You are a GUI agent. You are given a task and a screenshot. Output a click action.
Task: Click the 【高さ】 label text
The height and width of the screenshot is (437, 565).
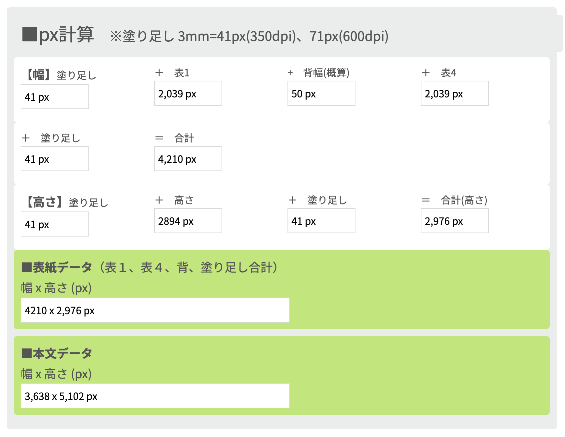[x=45, y=202]
